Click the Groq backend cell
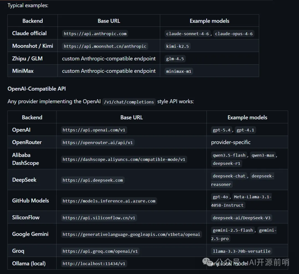 pos(32,251)
